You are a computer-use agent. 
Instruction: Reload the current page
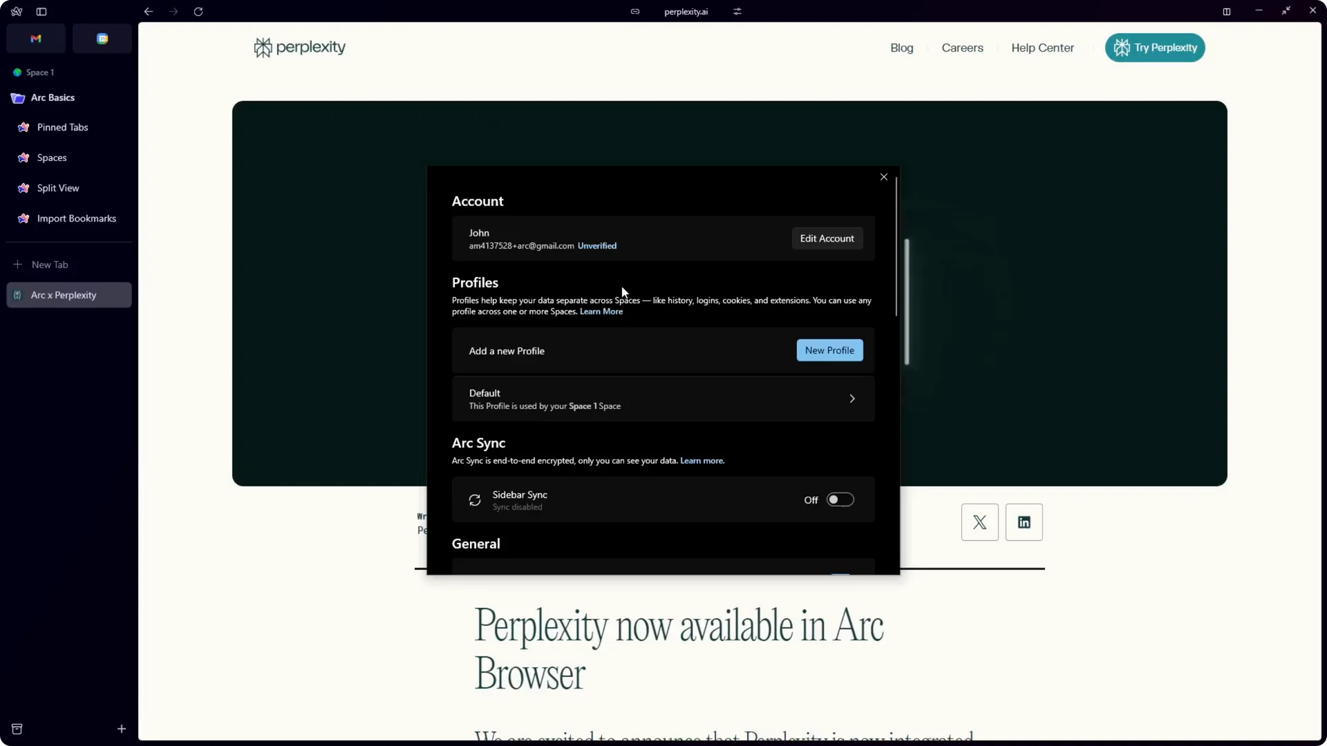pyautogui.click(x=198, y=12)
